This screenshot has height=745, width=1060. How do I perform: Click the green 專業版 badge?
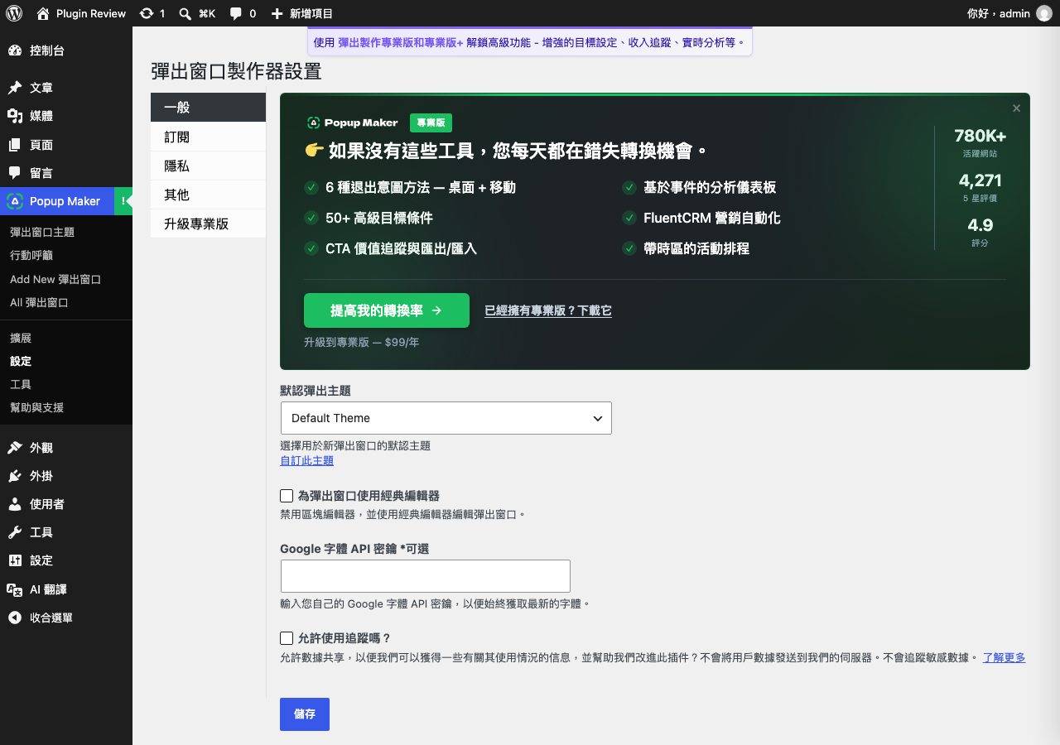click(x=431, y=123)
